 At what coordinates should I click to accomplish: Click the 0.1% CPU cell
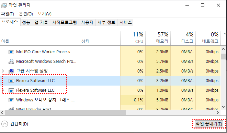[133, 100]
